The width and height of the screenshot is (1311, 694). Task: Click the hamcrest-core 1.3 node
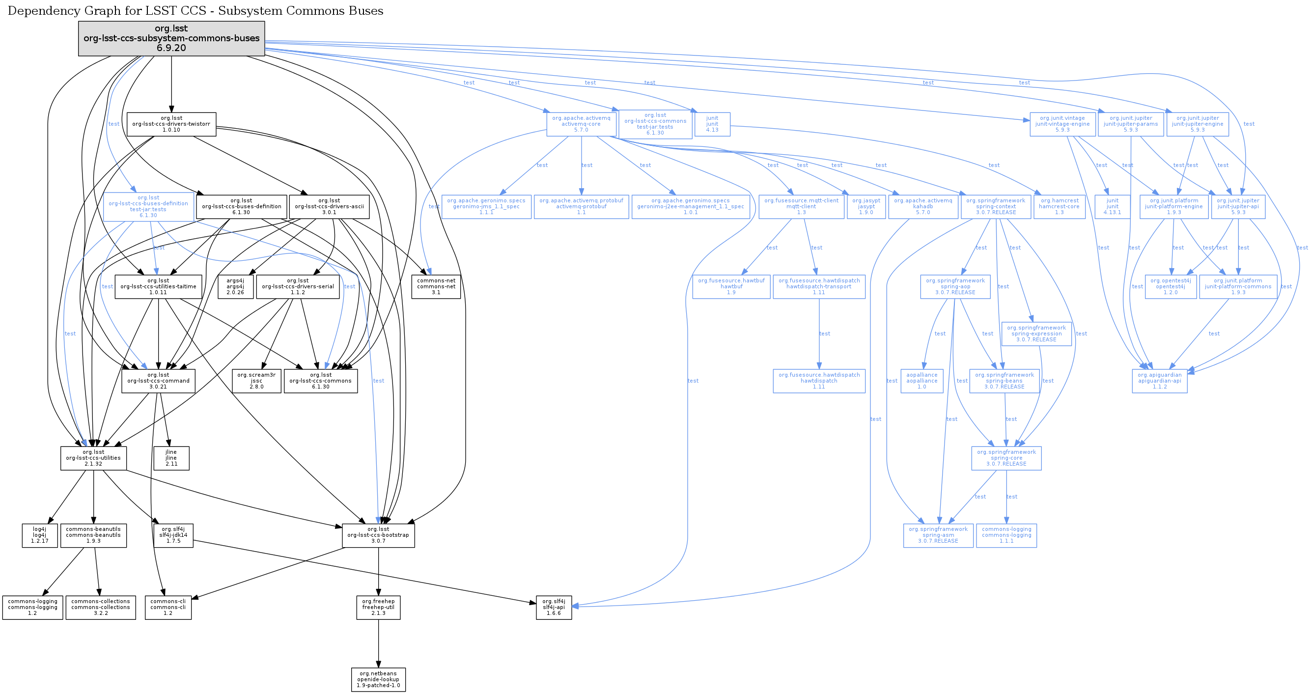point(1059,207)
